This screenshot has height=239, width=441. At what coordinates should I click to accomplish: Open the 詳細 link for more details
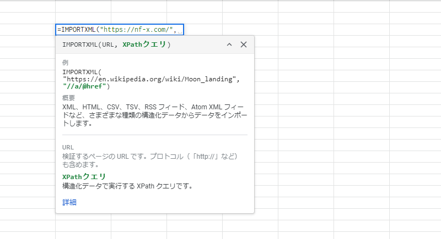(69, 202)
